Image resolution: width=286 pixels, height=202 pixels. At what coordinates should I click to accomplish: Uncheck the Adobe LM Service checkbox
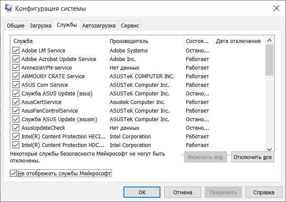tap(16, 51)
